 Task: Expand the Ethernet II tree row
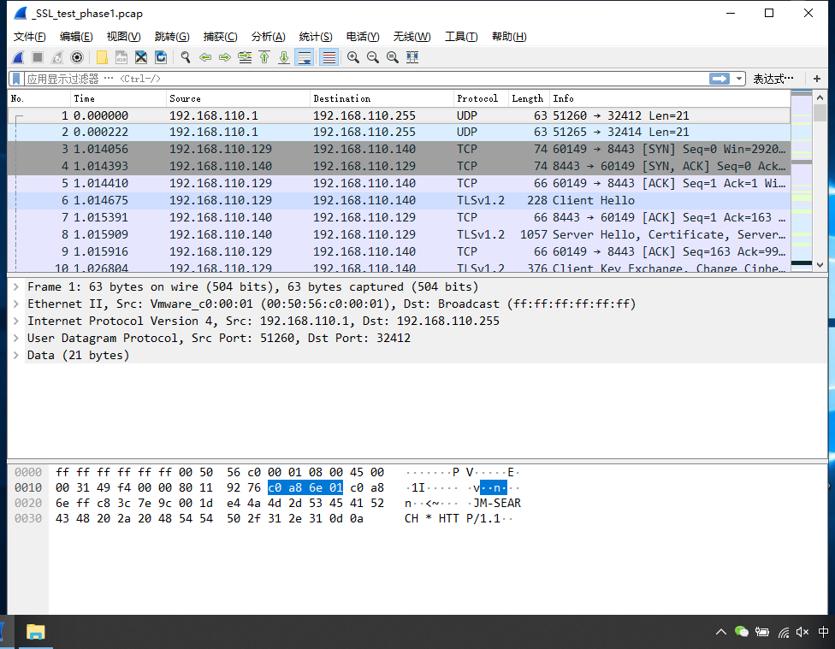[x=16, y=304]
